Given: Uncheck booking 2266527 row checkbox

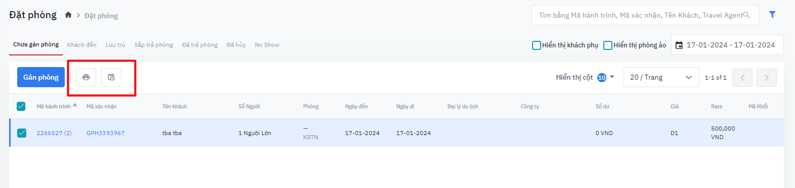Looking at the screenshot, I should (x=22, y=133).
